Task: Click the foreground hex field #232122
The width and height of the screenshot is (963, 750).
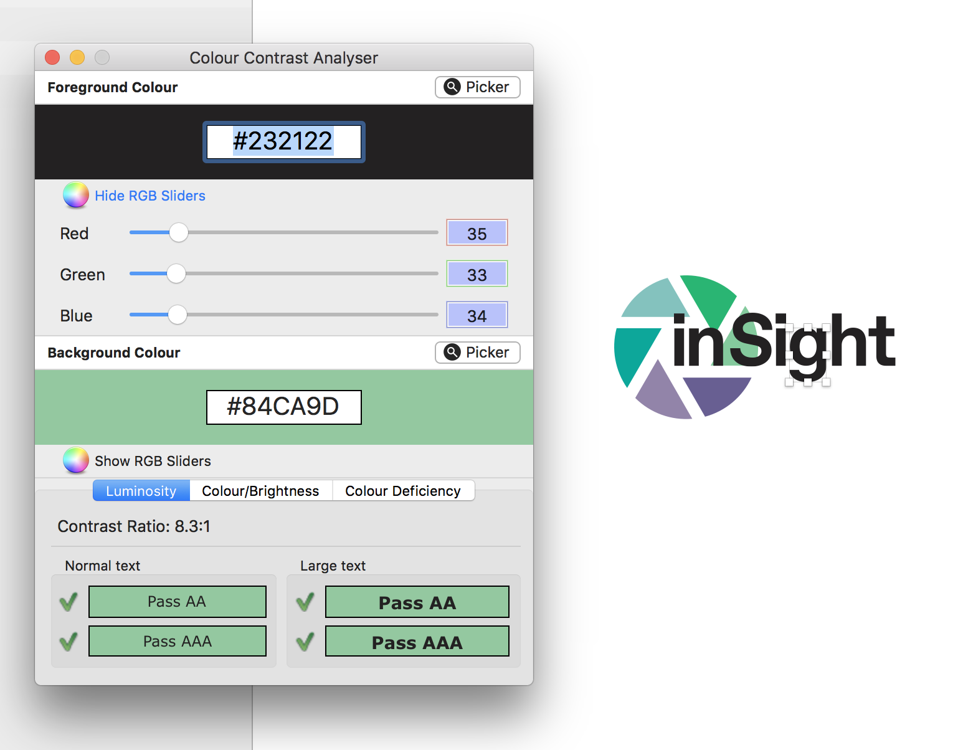Action: coord(284,141)
